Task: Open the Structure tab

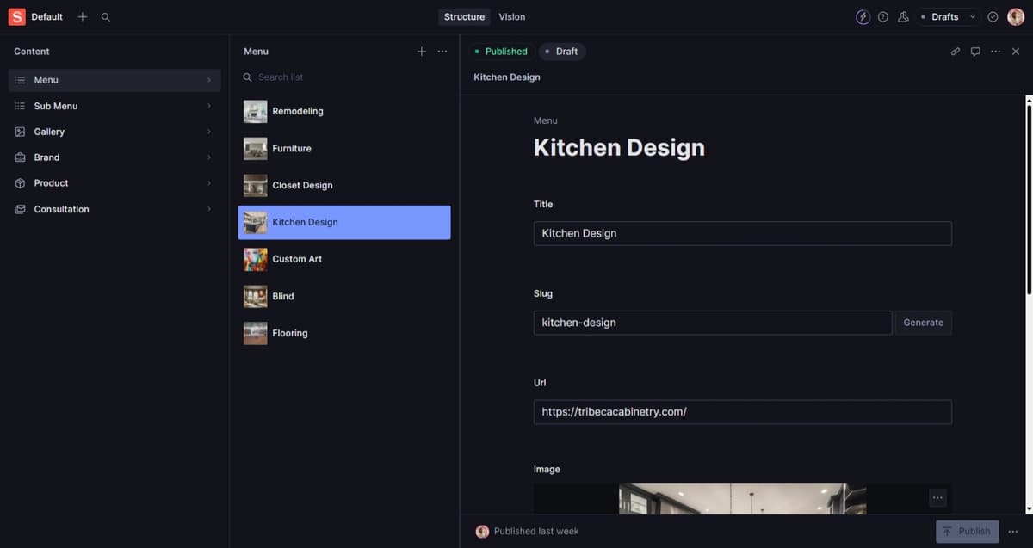Action: point(464,16)
